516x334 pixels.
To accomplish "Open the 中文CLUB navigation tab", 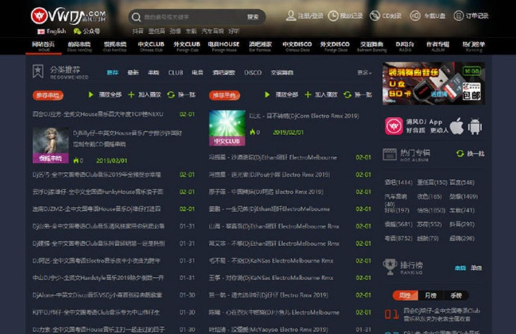I will click(151, 46).
